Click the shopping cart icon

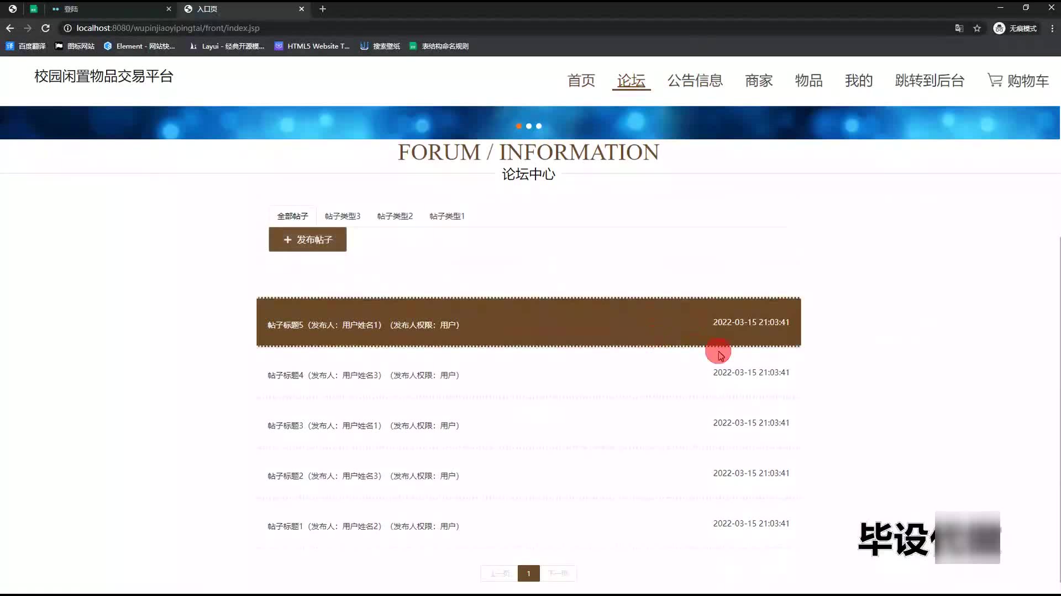(995, 81)
